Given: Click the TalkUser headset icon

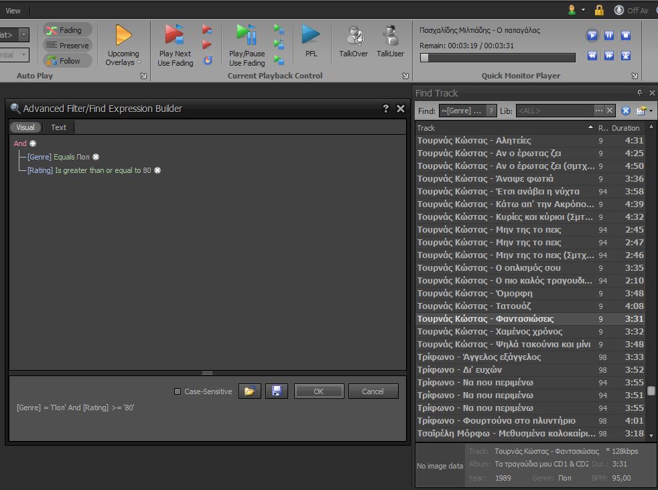Looking at the screenshot, I should [390, 35].
